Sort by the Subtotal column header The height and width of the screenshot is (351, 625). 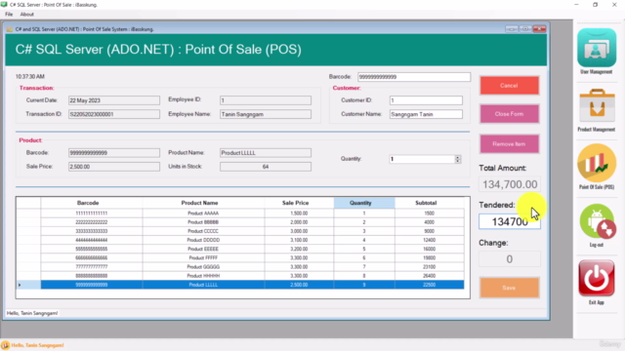coord(430,203)
